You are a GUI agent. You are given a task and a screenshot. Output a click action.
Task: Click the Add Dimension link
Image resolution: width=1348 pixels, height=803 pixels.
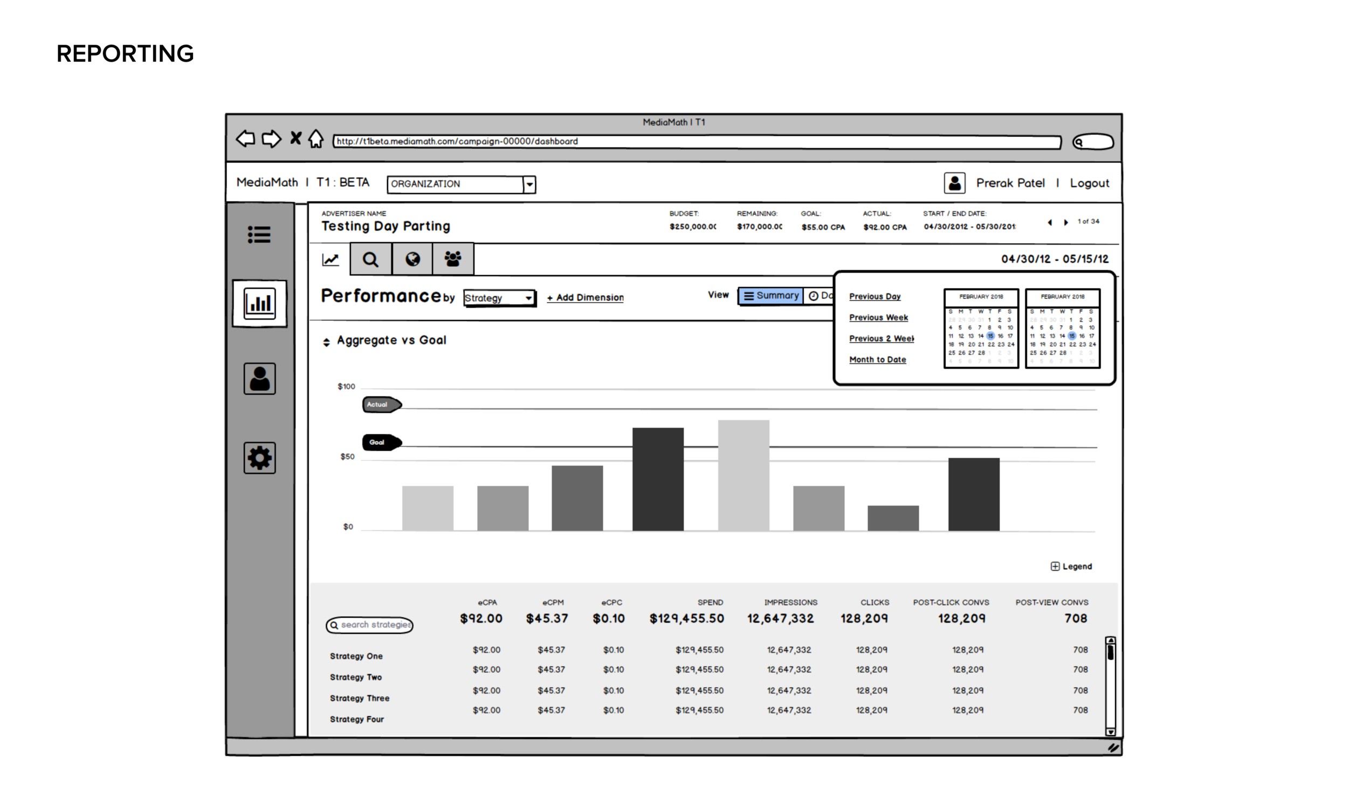coord(585,298)
